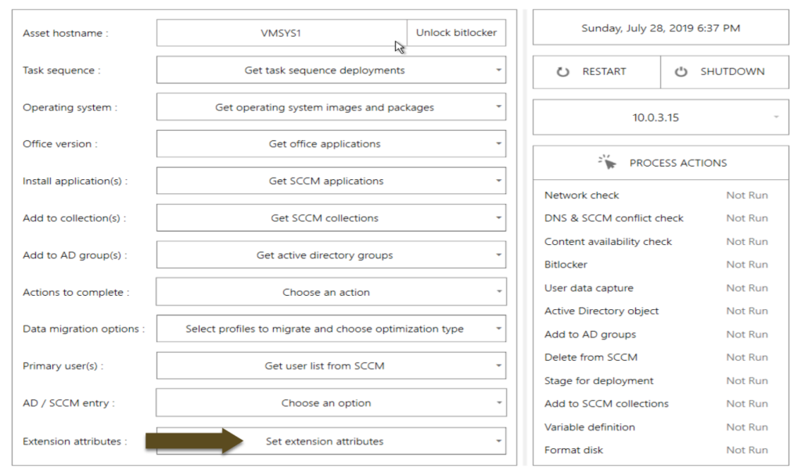The height and width of the screenshot is (475, 801).
Task: Expand the Get SCCM applications list
Action: (x=331, y=181)
